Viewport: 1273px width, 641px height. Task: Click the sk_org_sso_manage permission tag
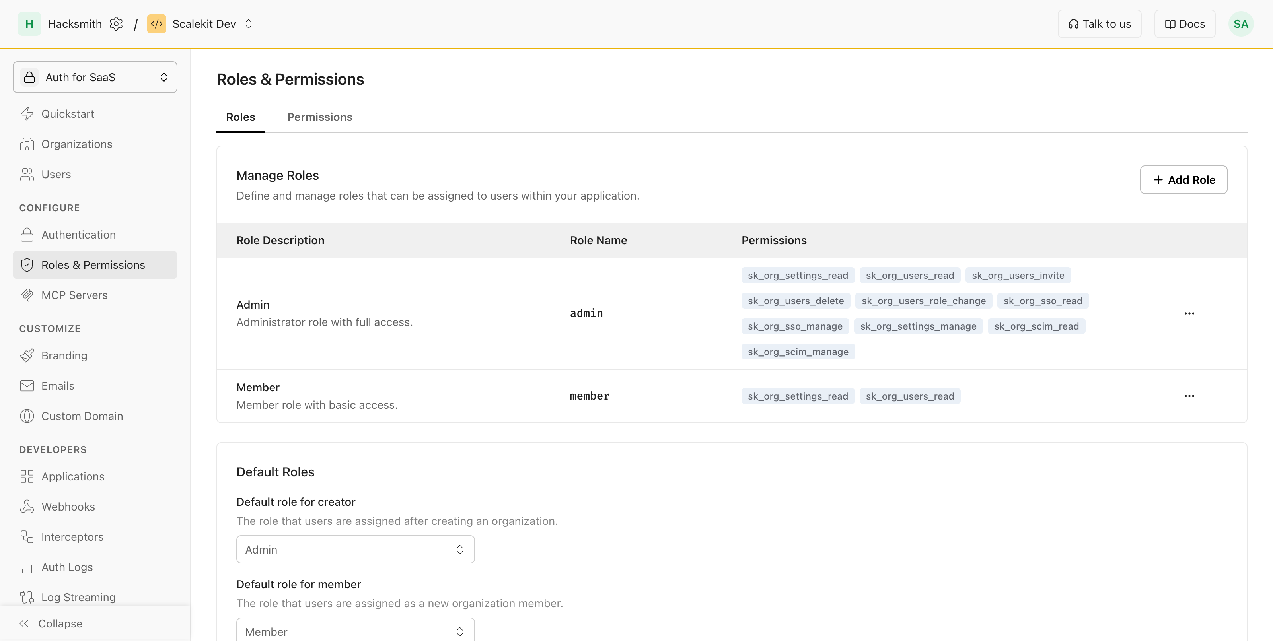(795, 326)
